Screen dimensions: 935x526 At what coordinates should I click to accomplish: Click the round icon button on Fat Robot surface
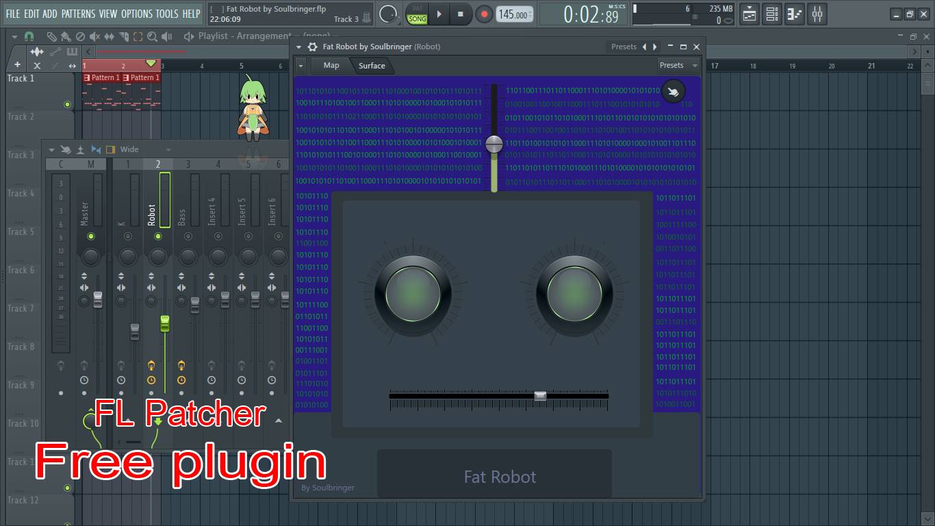pos(674,91)
